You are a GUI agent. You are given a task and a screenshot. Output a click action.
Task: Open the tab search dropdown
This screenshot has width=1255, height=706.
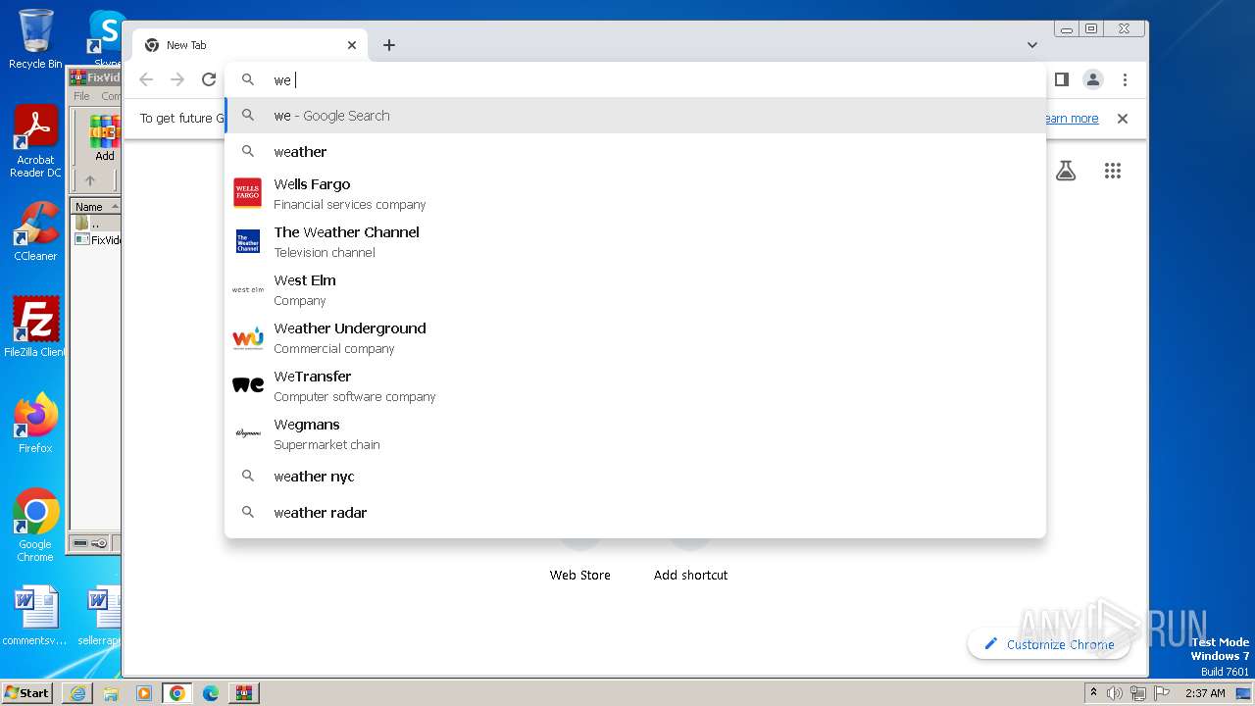click(x=1032, y=45)
